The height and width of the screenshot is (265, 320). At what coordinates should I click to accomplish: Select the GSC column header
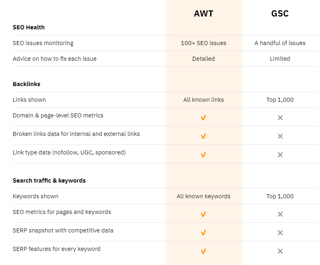[280, 14]
